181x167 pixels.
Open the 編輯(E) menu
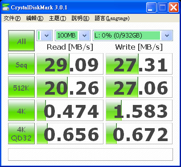point(35,18)
